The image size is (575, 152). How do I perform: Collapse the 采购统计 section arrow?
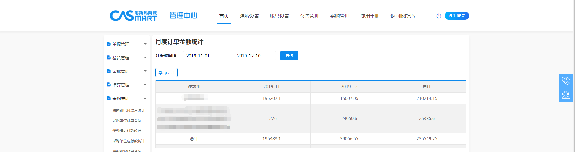click(145, 98)
